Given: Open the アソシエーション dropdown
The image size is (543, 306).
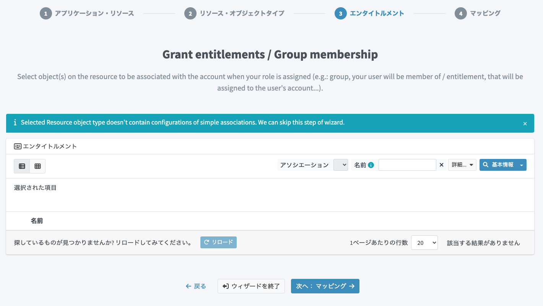Looking at the screenshot, I should [341, 165].
